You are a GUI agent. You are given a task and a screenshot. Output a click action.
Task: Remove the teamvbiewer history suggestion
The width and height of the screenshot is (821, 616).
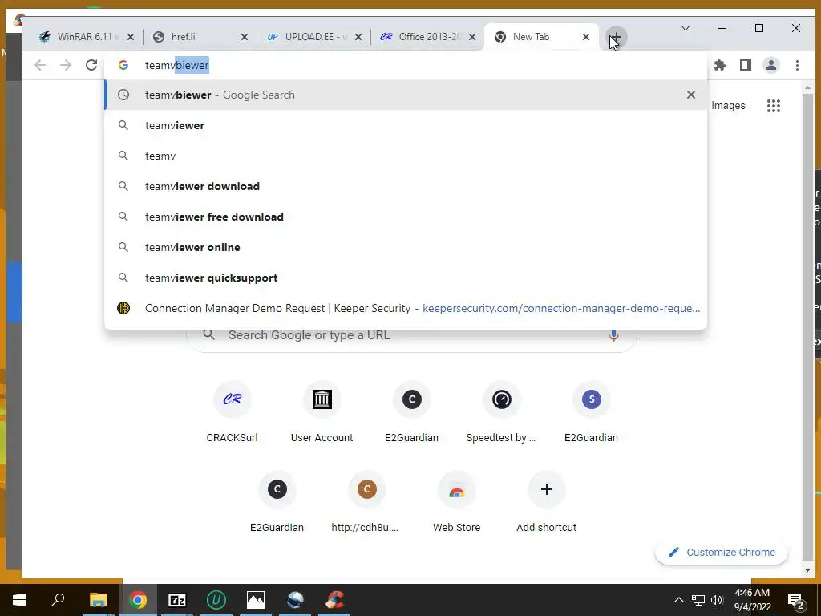[x=691, y=95]
